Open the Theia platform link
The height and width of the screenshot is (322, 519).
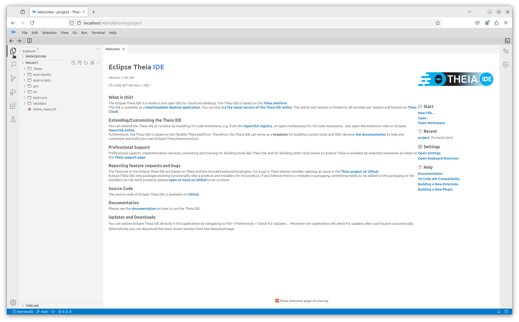[275, 103]
